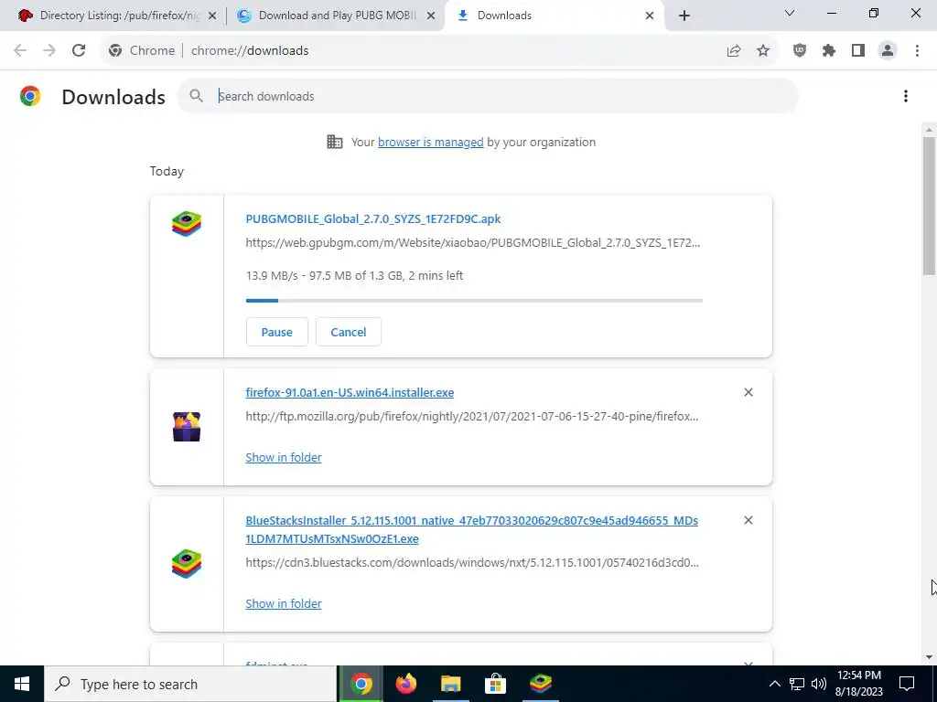Open PUBGMOBILE_Global_2.7.0 apk file link
This screenshot has height=702, width=937.
[373, 219]
